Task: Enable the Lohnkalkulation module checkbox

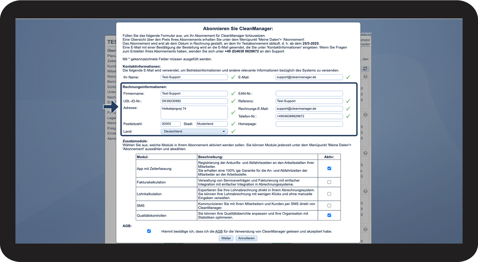Action: [x=329, y=194]
